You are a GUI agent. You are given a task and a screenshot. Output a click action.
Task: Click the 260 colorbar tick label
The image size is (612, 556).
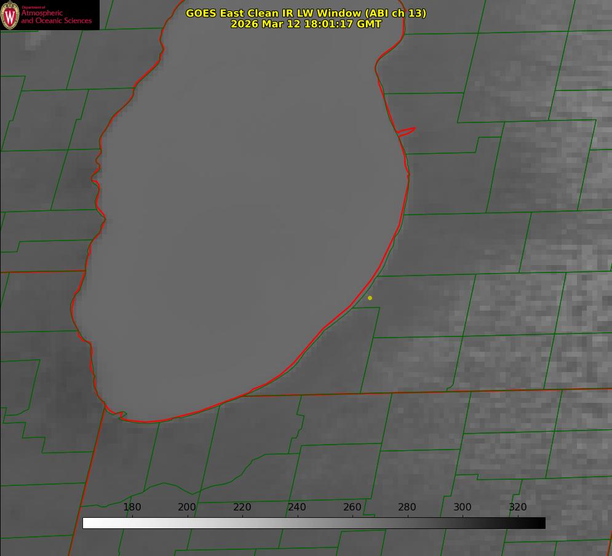pos(352,507)
